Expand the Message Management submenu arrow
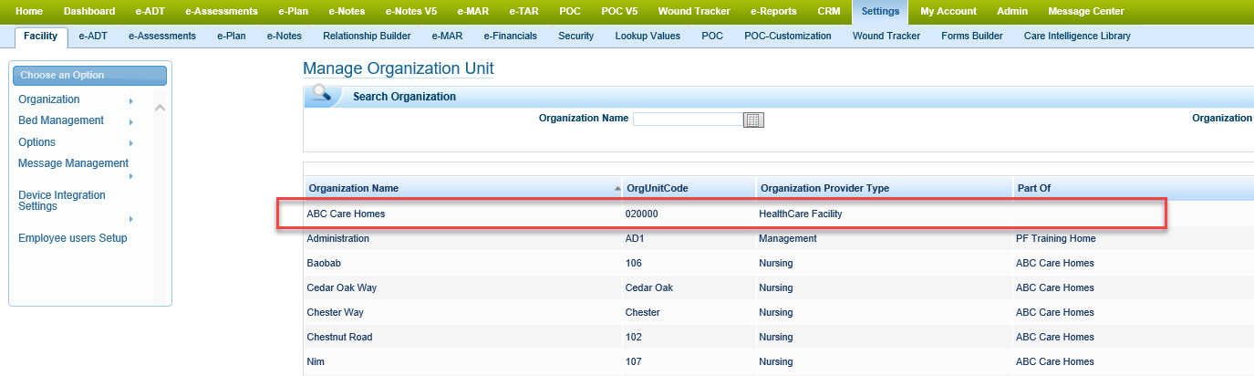1254x376 pixels. (x=131, y=176)
